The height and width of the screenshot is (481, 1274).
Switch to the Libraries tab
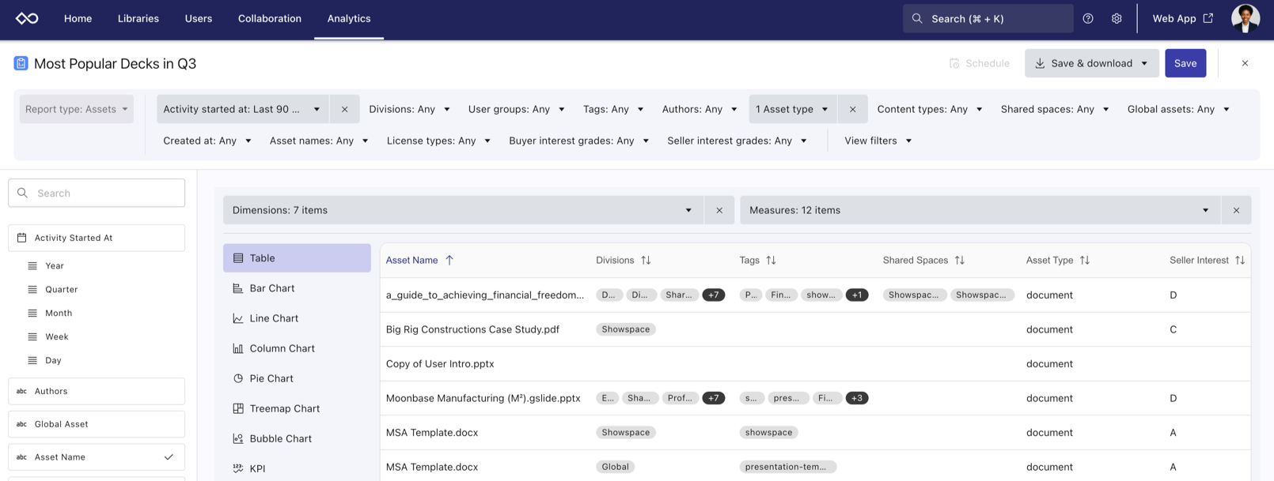pos(138,18)
